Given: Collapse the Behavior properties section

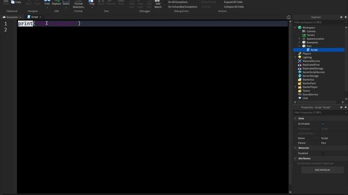Looking at the screenshot, I should [295, 148].
